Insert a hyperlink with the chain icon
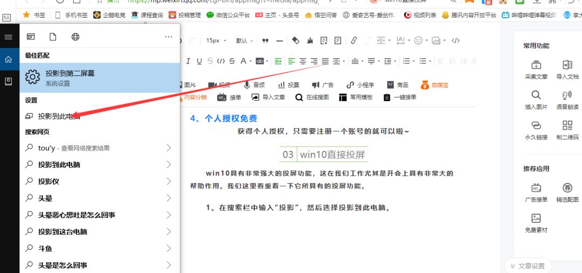 (x=354, y=40)
